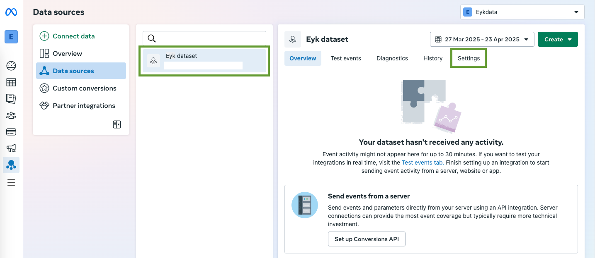Select Connect data in left menu
Image resolution: width=595 pixels, height=258 pixels.
tap(81, 36)
